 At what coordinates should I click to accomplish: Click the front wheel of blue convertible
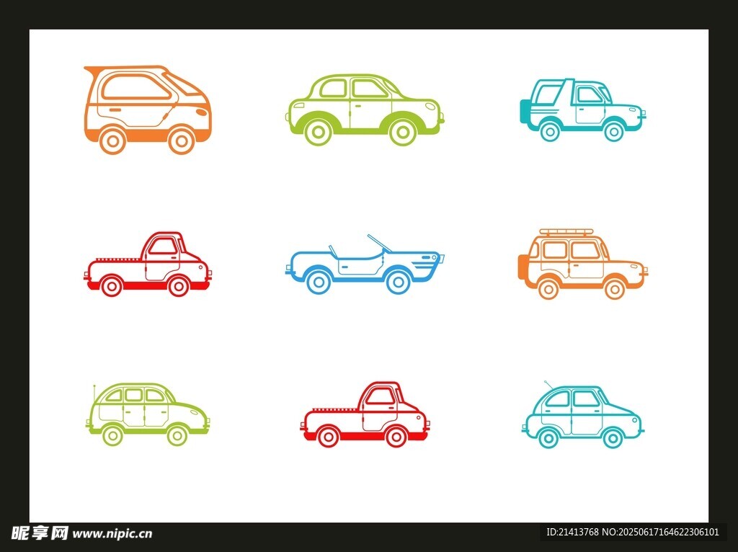click(396, 281)
